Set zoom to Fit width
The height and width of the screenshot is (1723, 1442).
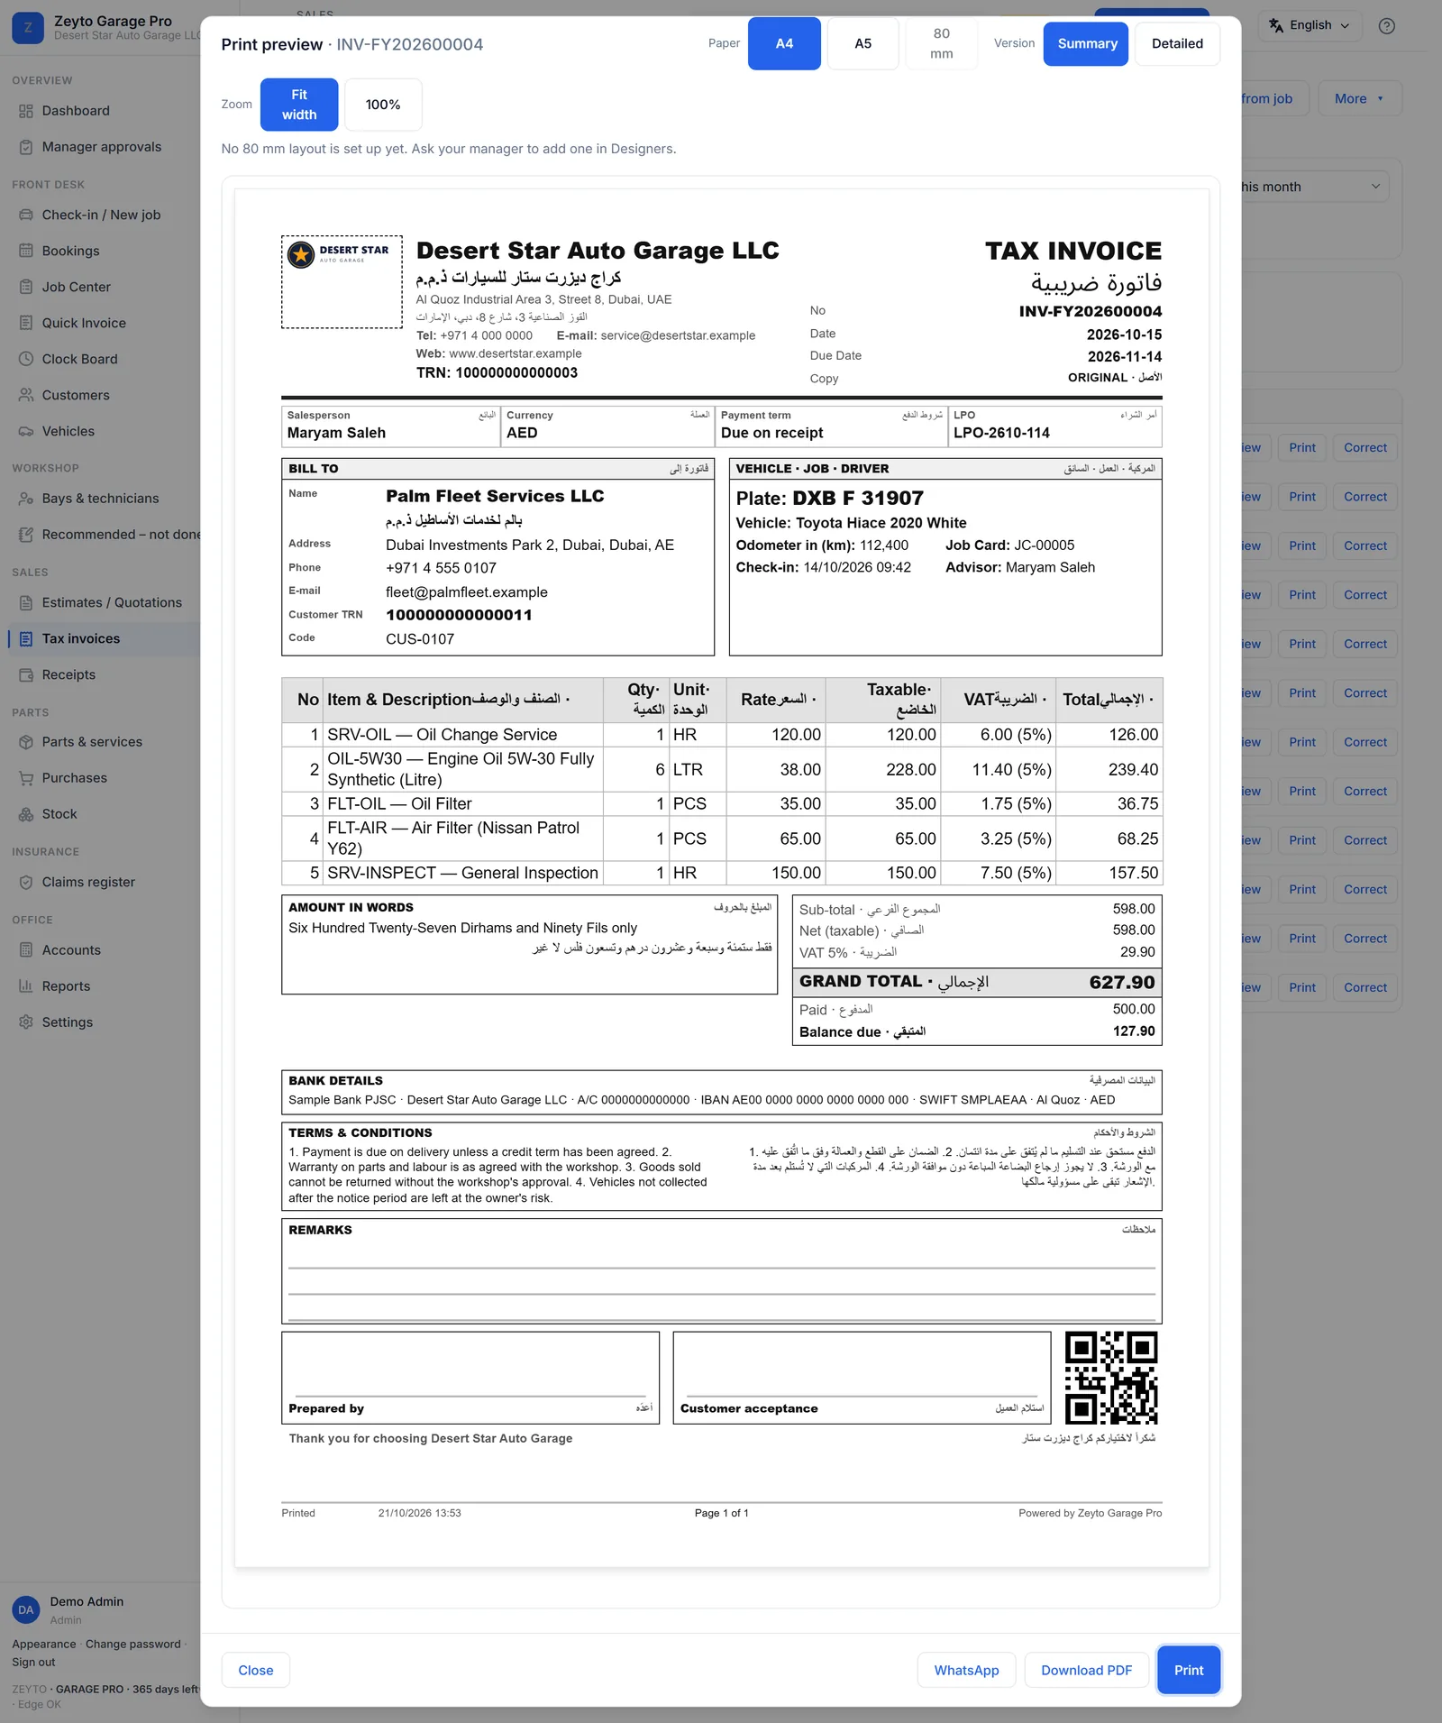pos(299,105)
